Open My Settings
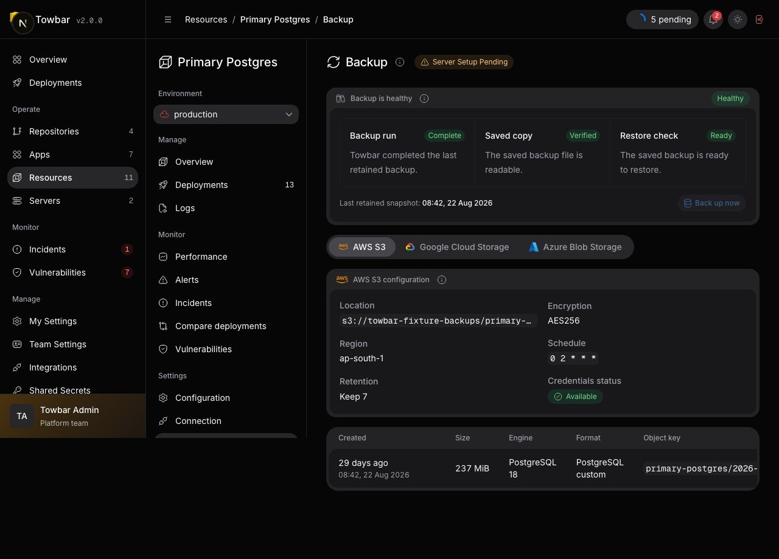The width and height of the screenshot is (779, 559). click(72, 321)
